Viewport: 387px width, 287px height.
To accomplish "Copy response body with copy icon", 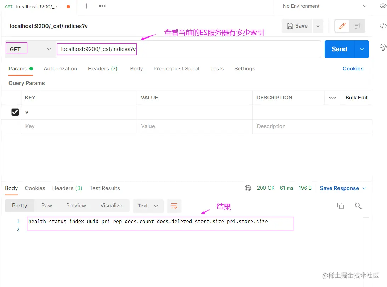I will [x=341, y=206].
